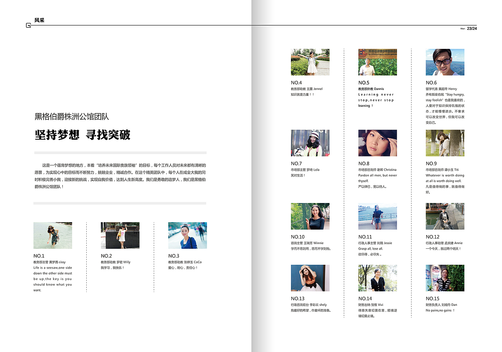Viewport: 502px width, 352px height.
Task: Click the logo icon beside 风采
Action: (x=28, y=25)
